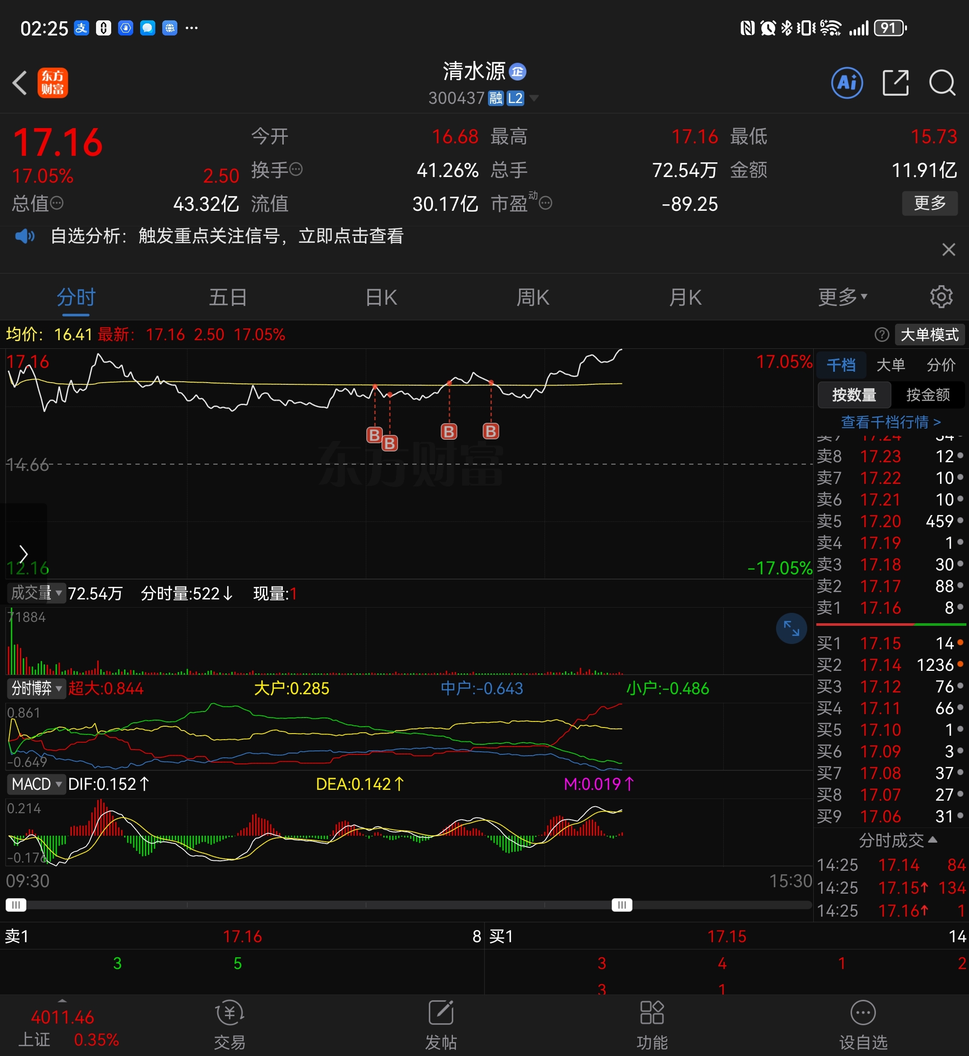Tap the share/export icon
Viewport: 969px width, 1056px height.
pyautogui.click(x=895, y=83)
